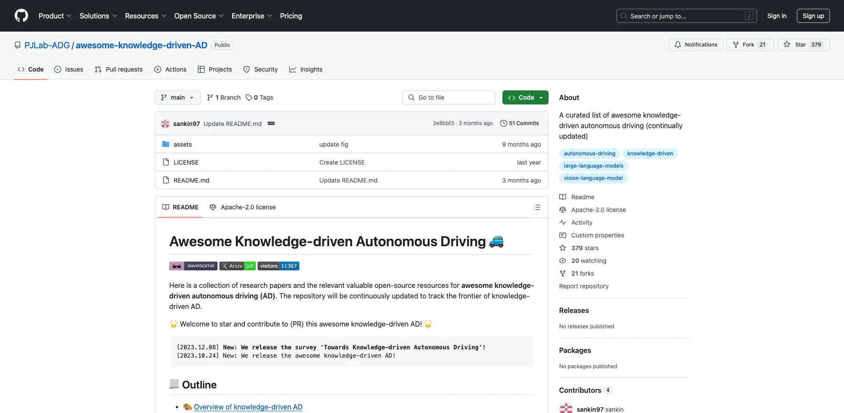This screenshot has height=413, width=844.
Task: Click the LICENSE file icon
Action: [x=166, y=162]
